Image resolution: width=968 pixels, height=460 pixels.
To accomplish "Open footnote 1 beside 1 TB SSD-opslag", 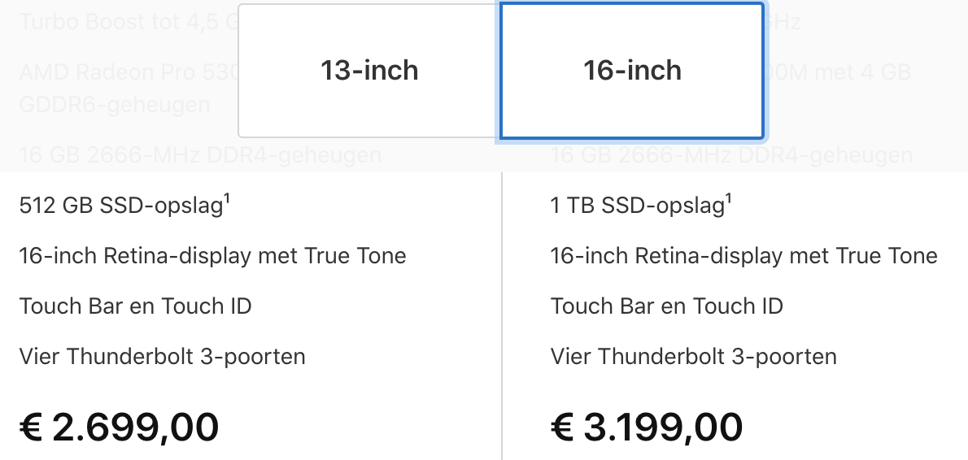I will [x=729, y=198].
